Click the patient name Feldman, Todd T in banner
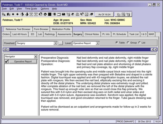Image resolution: width=163 pixels, height=124 pixels. click(13, 20)
